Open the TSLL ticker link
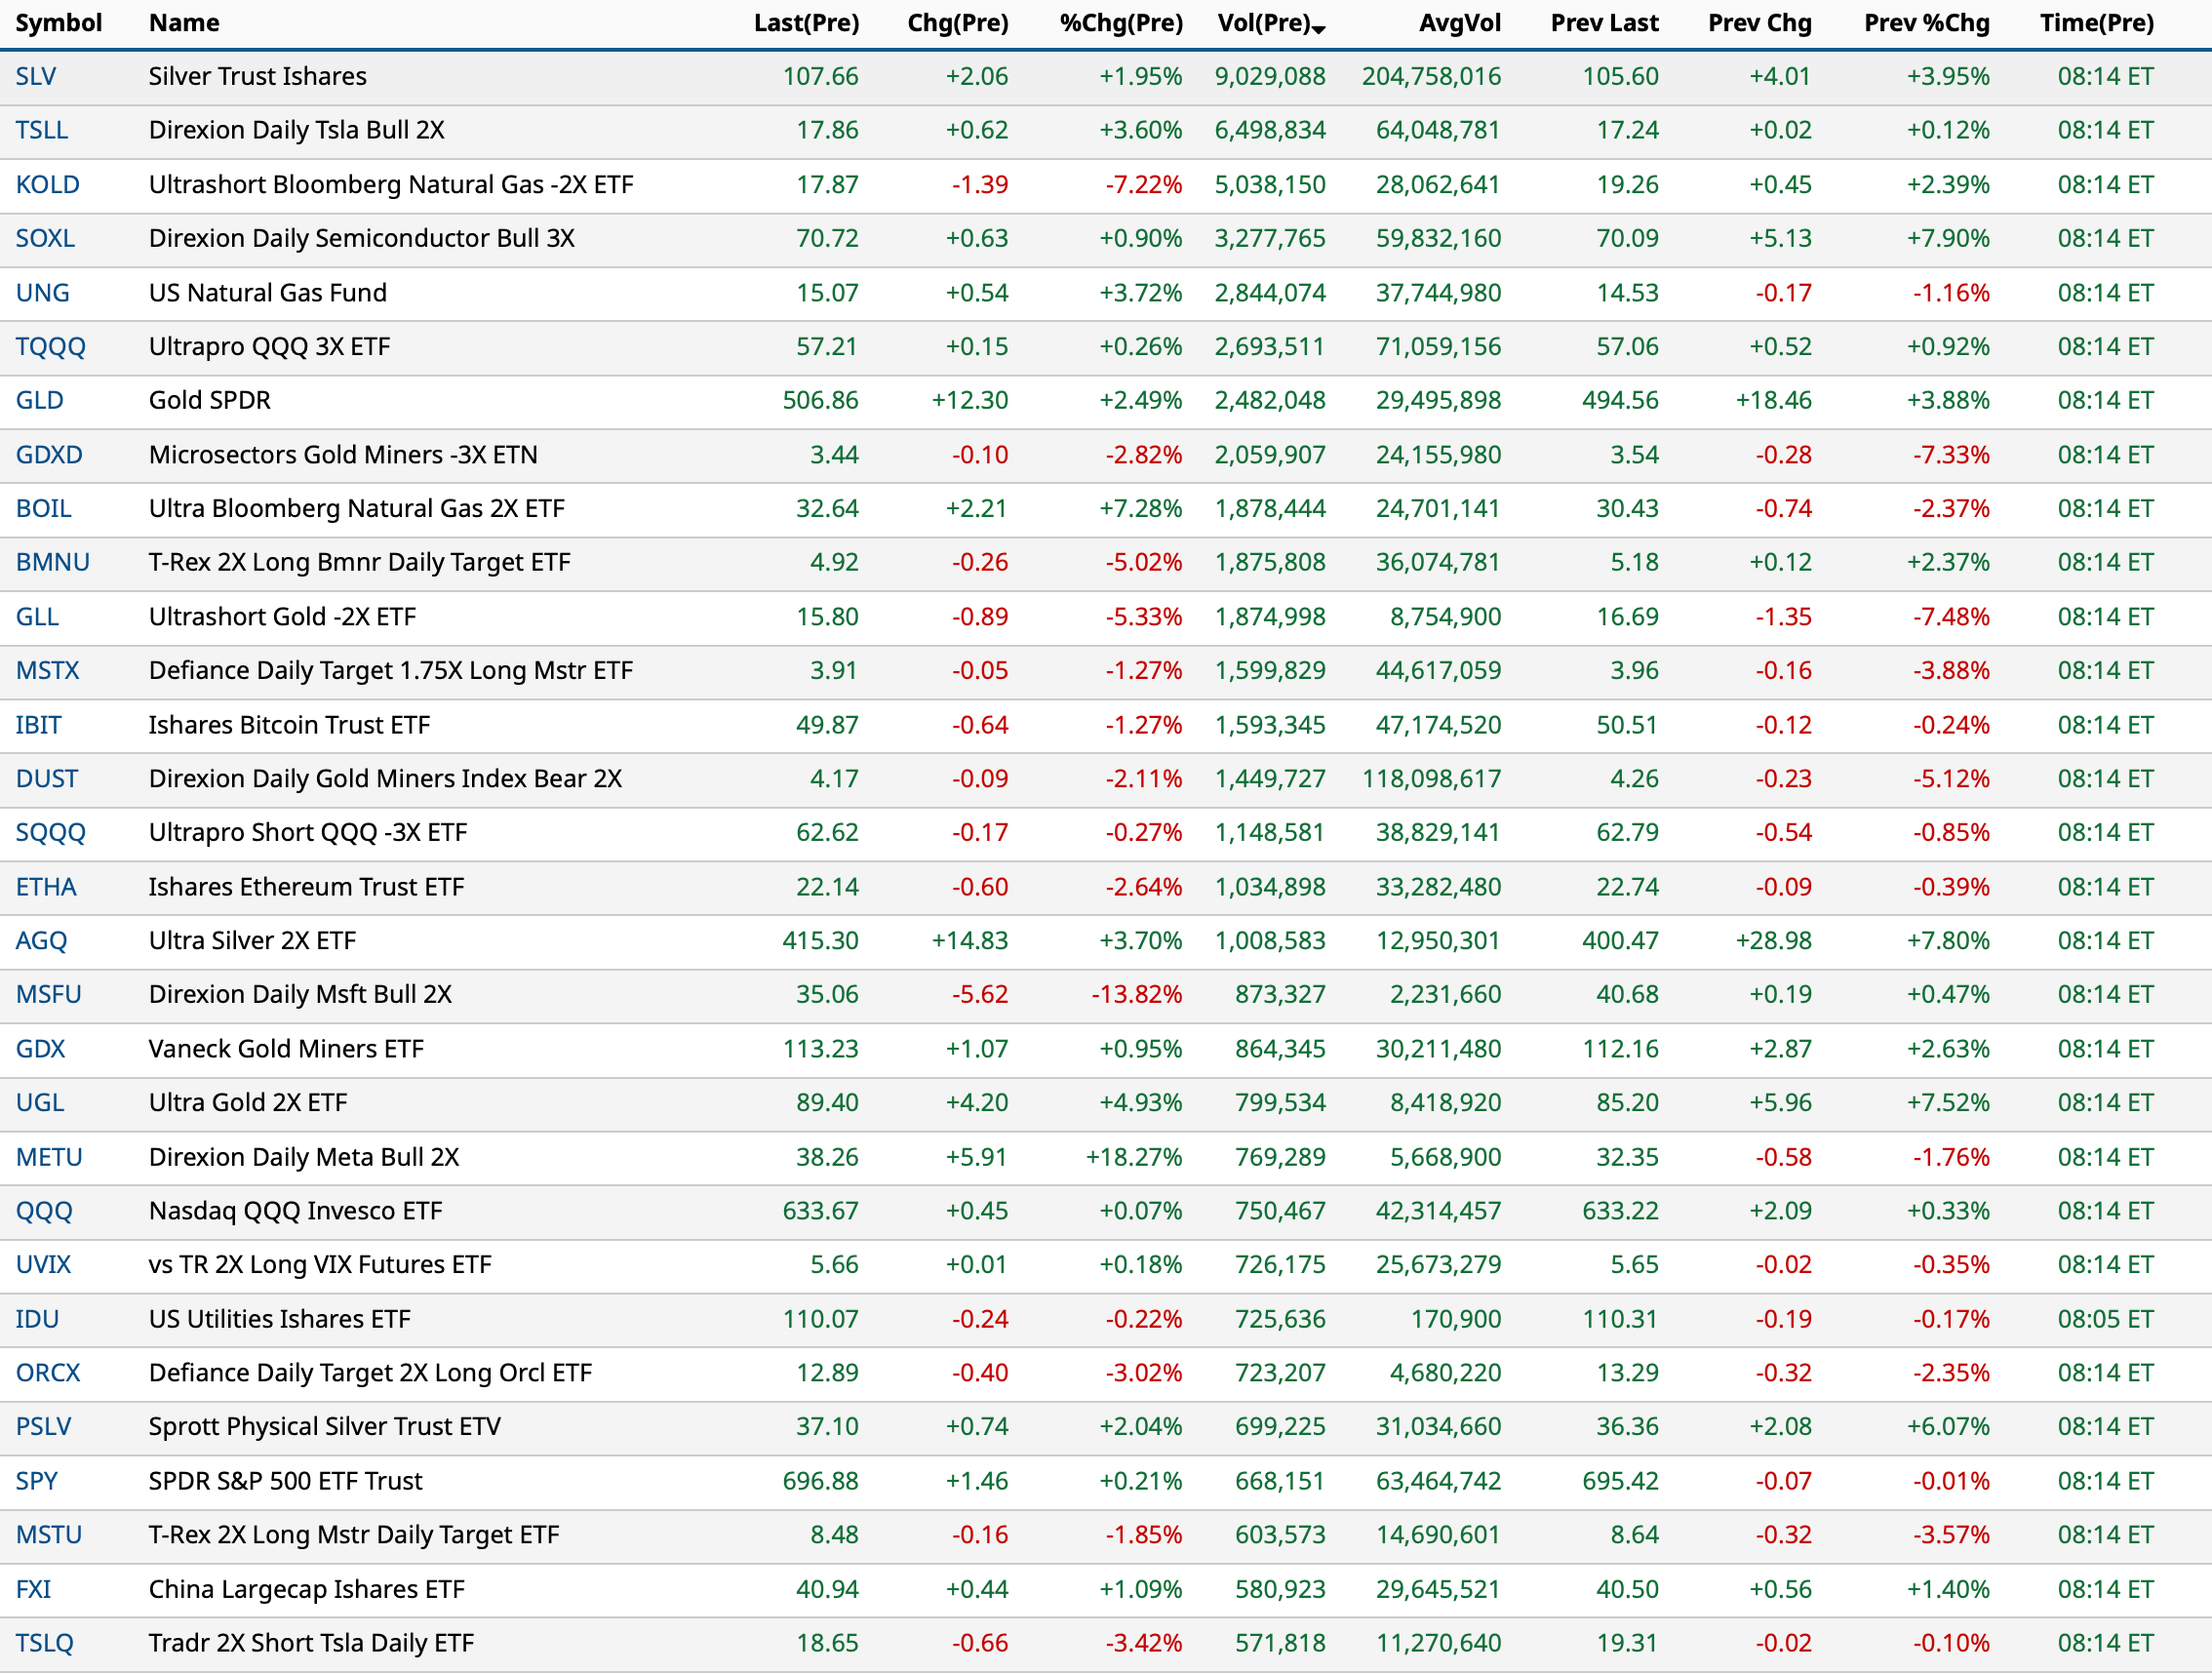This screenshot has height=1674, width=2212. pos(42,131)
